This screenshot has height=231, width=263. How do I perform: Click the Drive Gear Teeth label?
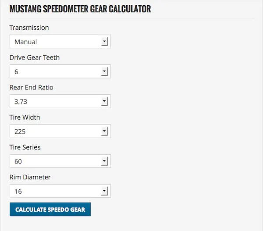35,57
